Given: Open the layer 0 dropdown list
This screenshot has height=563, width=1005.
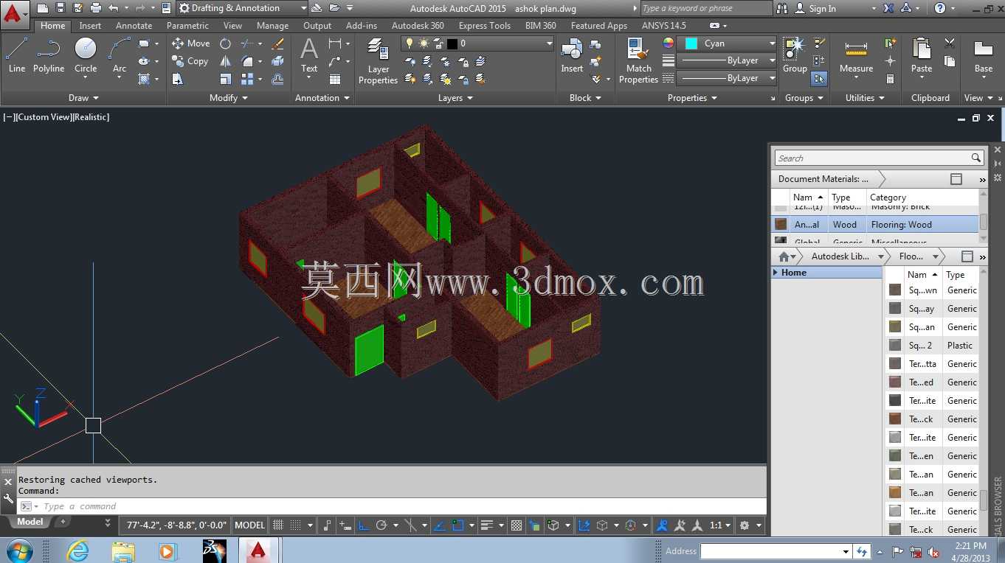Looking at the screenshot, I should click(x=548, y=43).
